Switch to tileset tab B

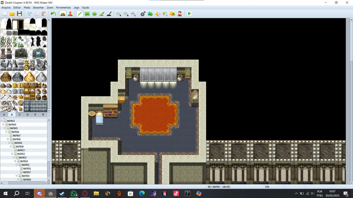click(12, 115)
